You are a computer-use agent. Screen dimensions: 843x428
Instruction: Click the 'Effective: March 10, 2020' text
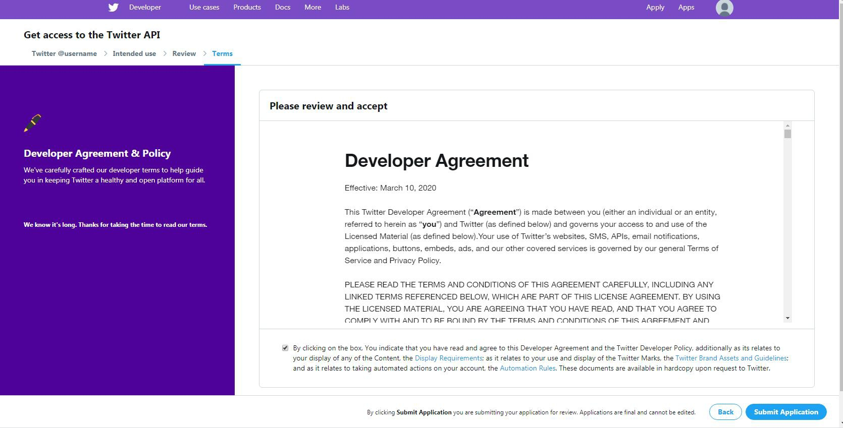coord(390,188)
